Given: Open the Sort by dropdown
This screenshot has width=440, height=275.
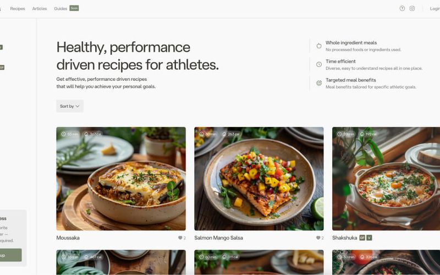Looking at the screenshot, I should [70, 106].
